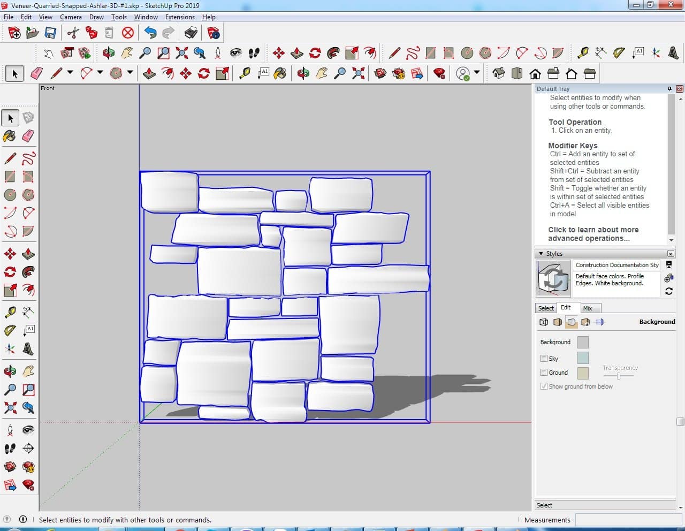Open the Extensions menu
This screenshot has height=531, width=685.
coord(180,17)
